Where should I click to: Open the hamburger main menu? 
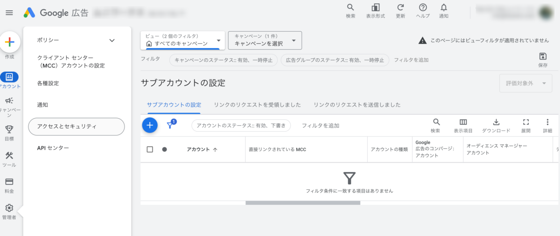click(x=9, y=13)
